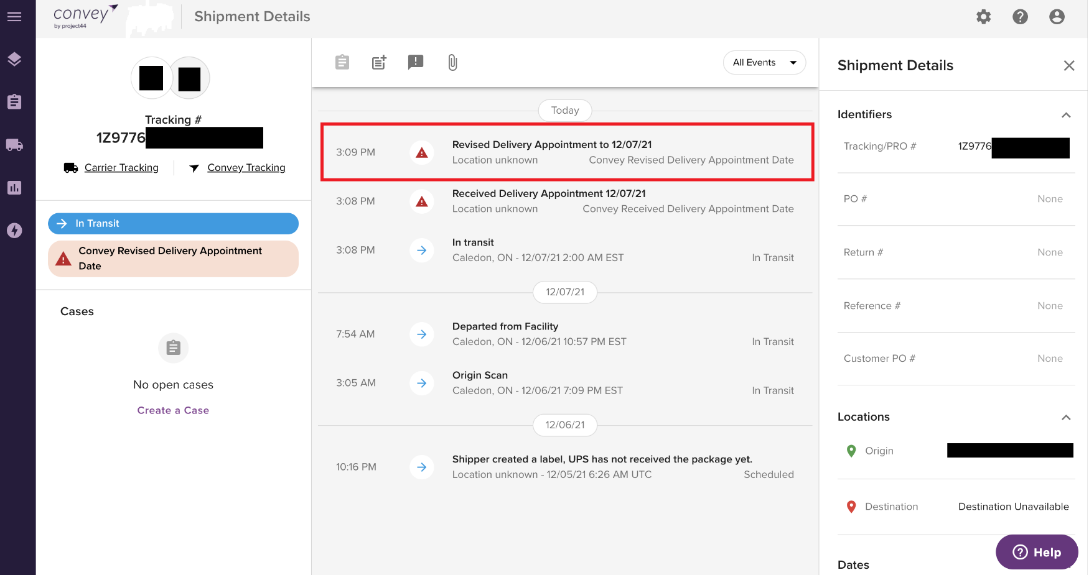Open the settings gear in the header
The image size is (1089, 575).
click(x=984, y=17)
